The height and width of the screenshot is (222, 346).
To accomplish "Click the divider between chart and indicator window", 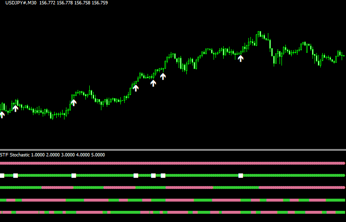I will [173, 150].
